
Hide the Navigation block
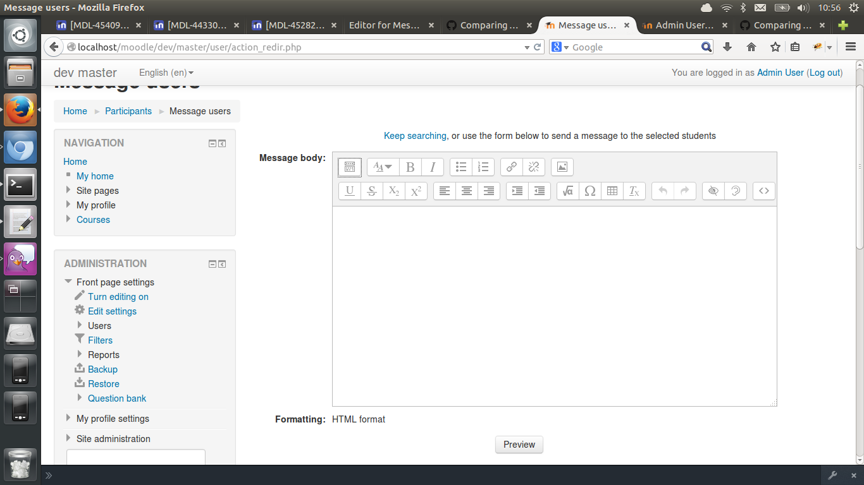(213, 143)
